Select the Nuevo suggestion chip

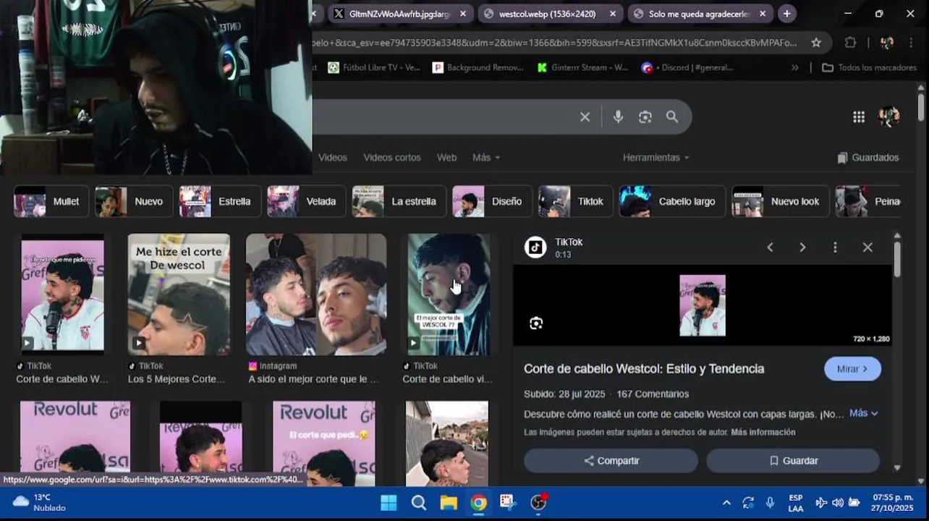tap(134, 202)
